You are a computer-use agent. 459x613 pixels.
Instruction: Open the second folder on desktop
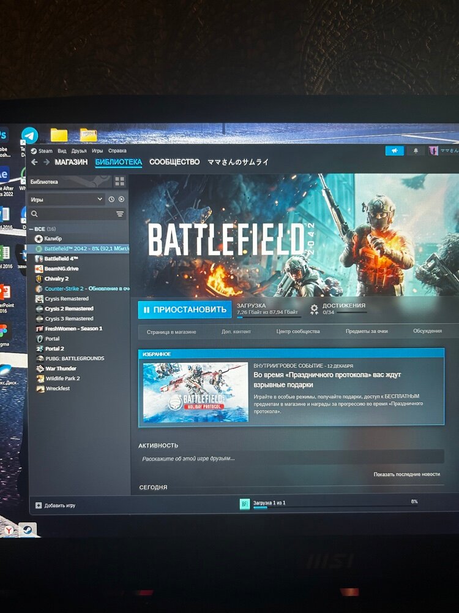tap(89, 135)
